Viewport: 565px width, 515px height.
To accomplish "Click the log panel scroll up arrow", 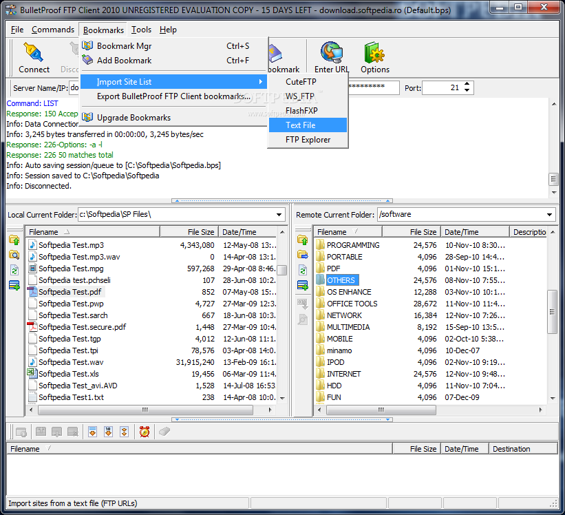I will (554, 104).
